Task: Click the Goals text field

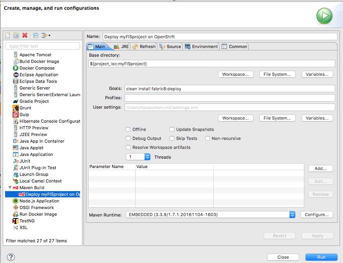Action: (x=229, y=89)
